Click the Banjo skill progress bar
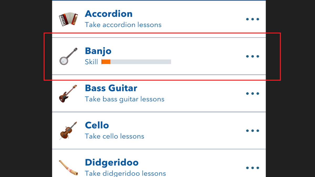315x177 pixels. point(136,62)
